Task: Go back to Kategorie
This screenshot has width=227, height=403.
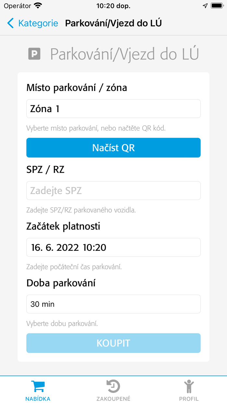Action: [38, 23]
